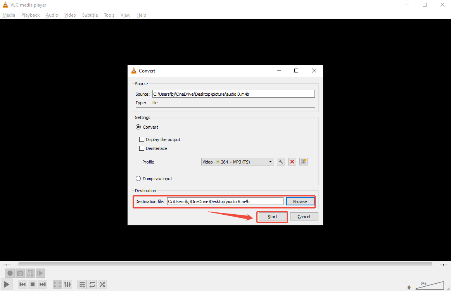
Task: Click the Start button to convert
Action: point(272,217)
